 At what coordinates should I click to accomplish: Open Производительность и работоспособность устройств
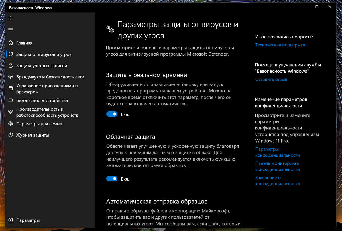click(x=47, y=112)
